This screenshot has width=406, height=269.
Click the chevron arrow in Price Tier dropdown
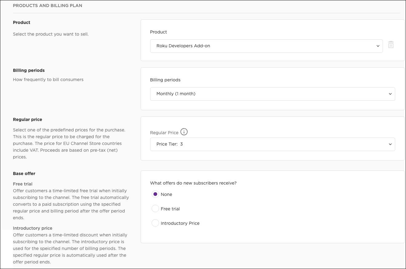390,144
